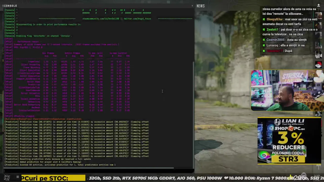Select 'Resetting prediction state' console line

click(48, 159)
